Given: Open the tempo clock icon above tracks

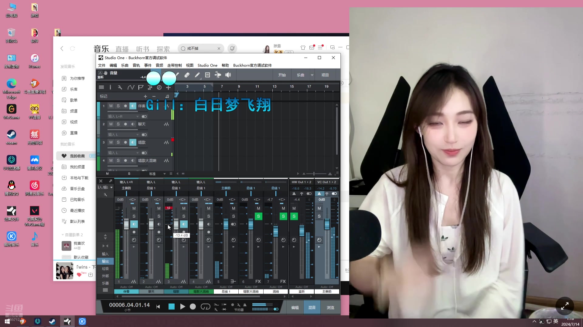Looking at the screenshot, I should coord(159,87).
